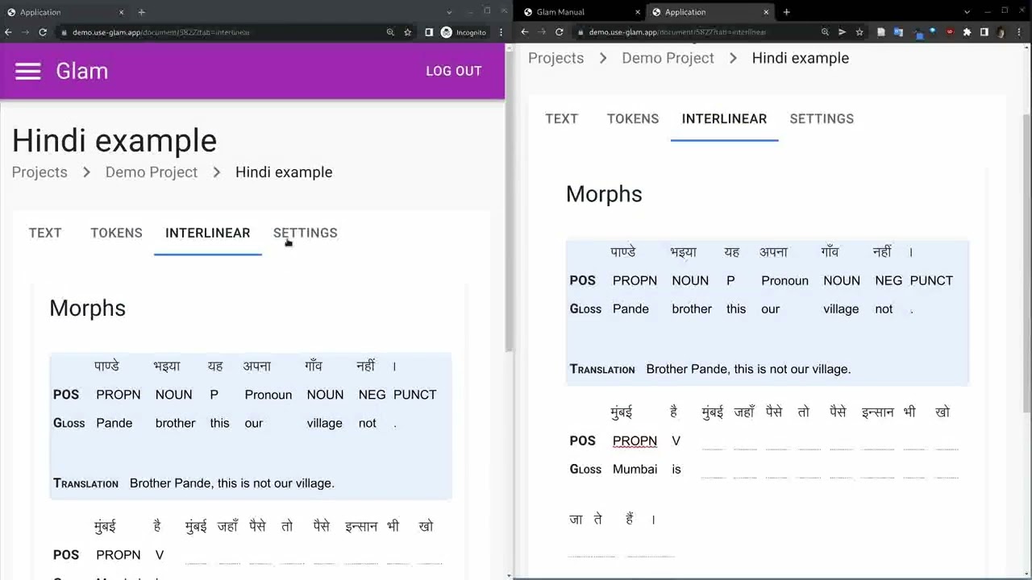
Task: Click the 'is' gloss field in right window
Action: (676, 469)
